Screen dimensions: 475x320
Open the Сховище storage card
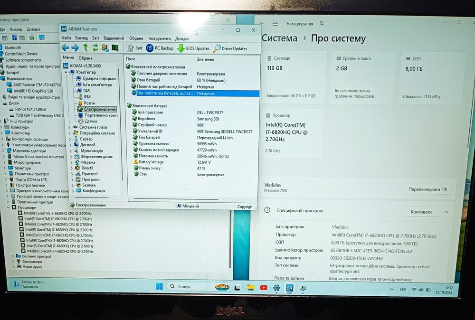(x=294, y=77)
